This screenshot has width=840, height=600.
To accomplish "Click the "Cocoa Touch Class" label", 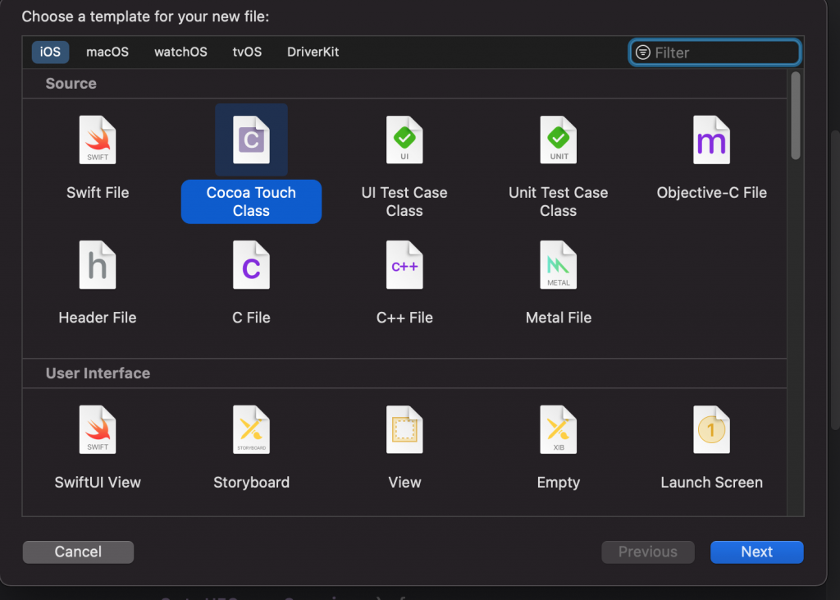I will pos(251,202).
